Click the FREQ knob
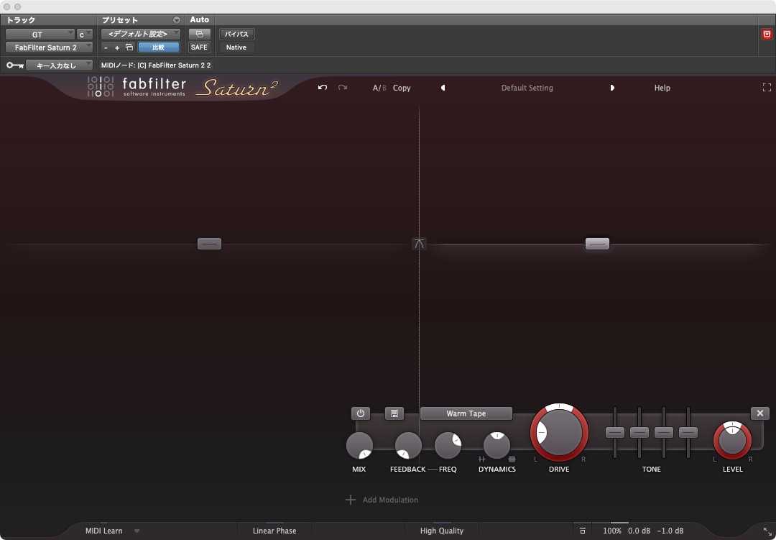 click(448, 445)
